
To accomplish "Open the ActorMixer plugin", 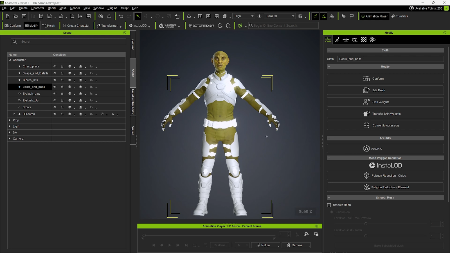I will pos(201,26).
